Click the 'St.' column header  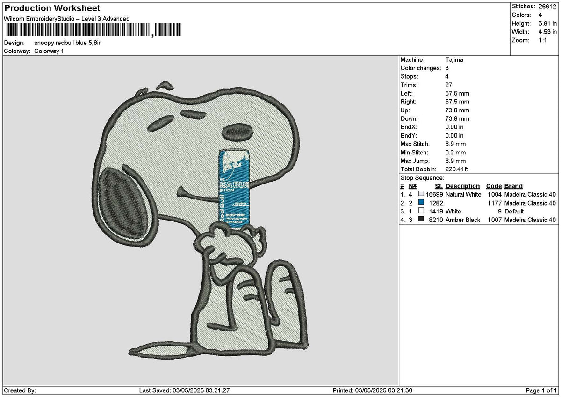(x=439, y=186)
